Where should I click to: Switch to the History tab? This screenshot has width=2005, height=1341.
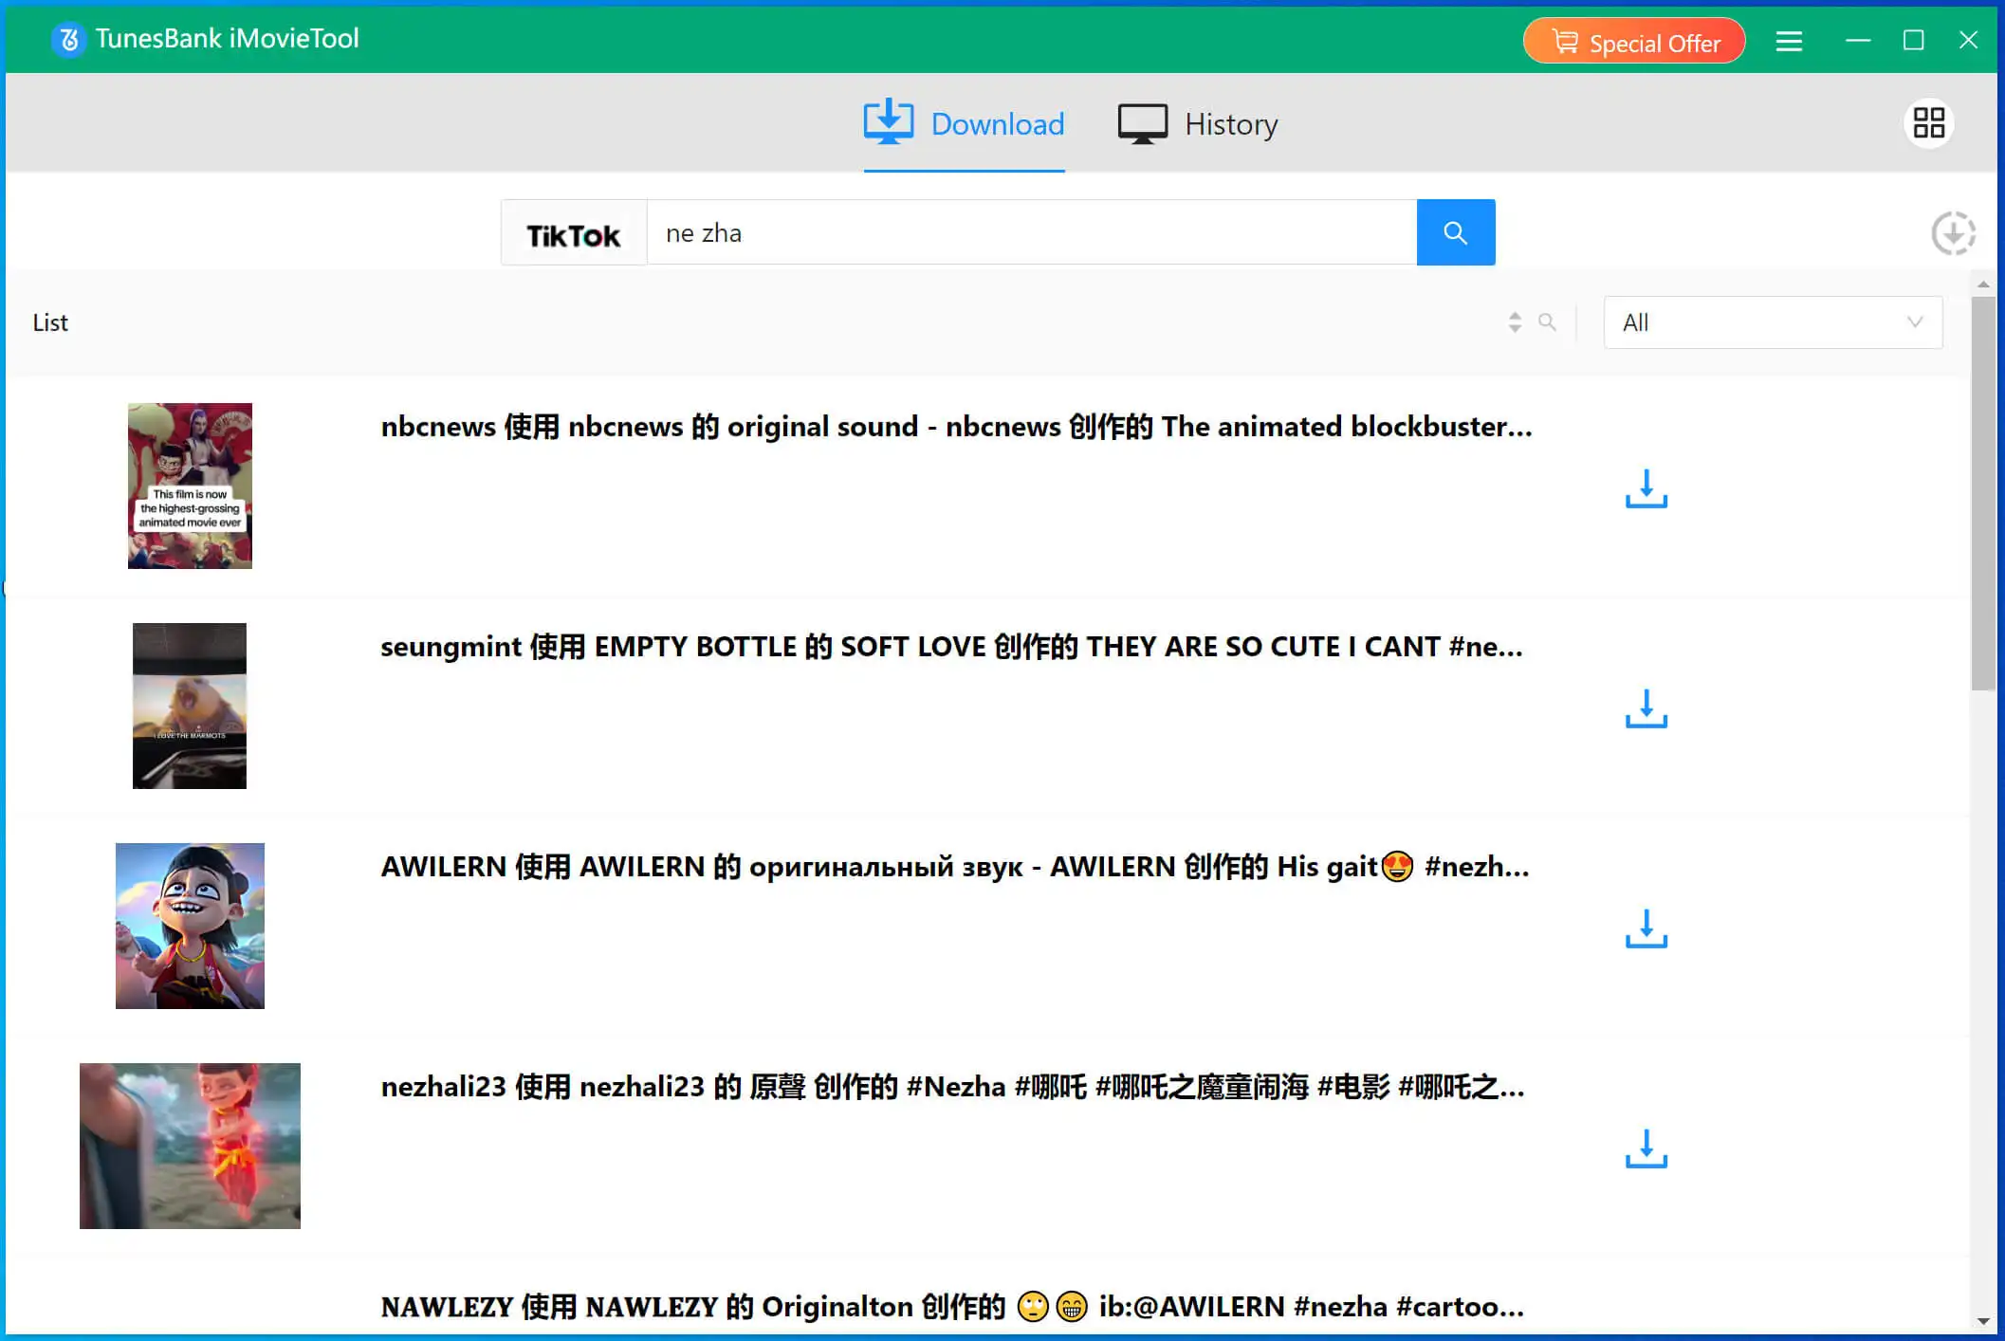1198,123
